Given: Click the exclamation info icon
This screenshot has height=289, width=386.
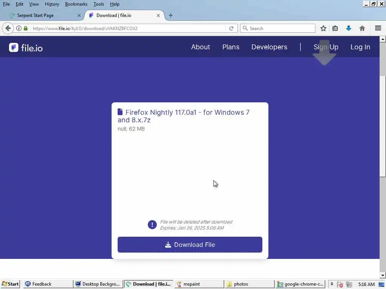Looking at the screenshot, I should click(152, 225).
